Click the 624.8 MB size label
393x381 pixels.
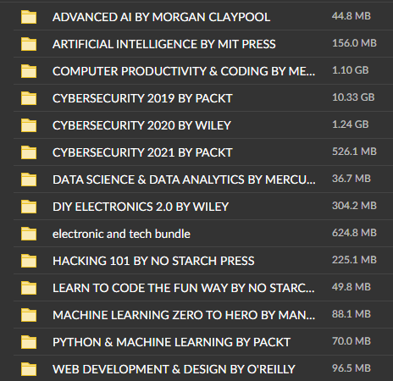point(354,233)
